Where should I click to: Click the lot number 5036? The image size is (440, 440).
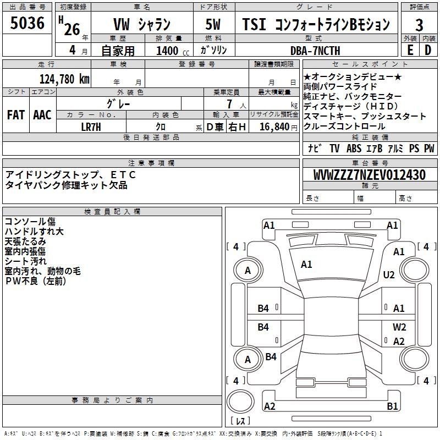tap(27, 23)
